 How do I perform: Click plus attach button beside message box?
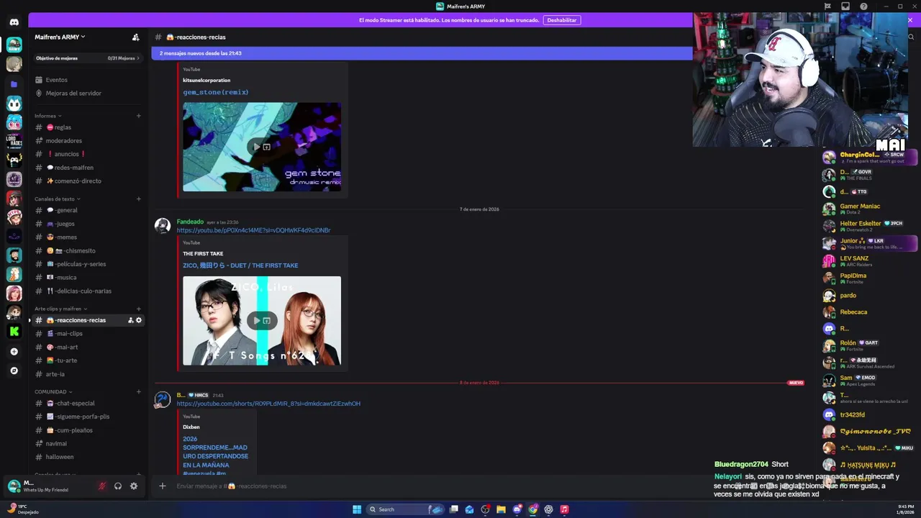pos(163,486)
